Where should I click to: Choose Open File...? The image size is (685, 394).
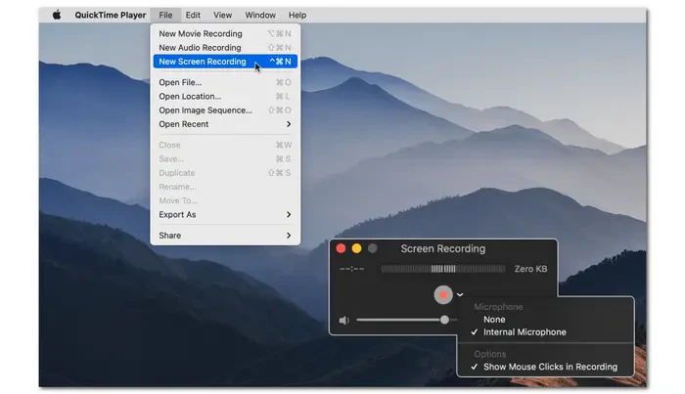coord(225,82)
